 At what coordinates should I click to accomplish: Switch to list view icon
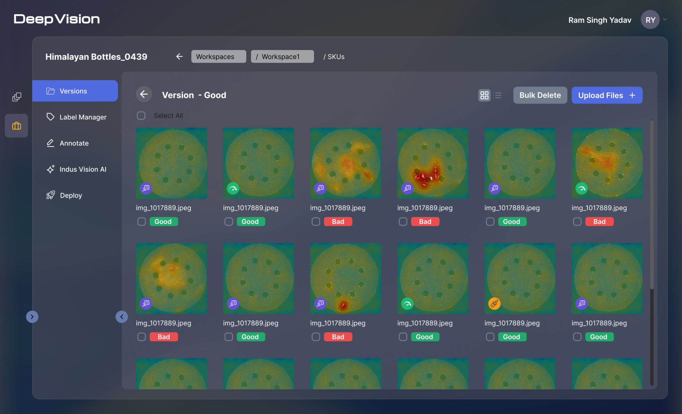(x=498, y=95)
